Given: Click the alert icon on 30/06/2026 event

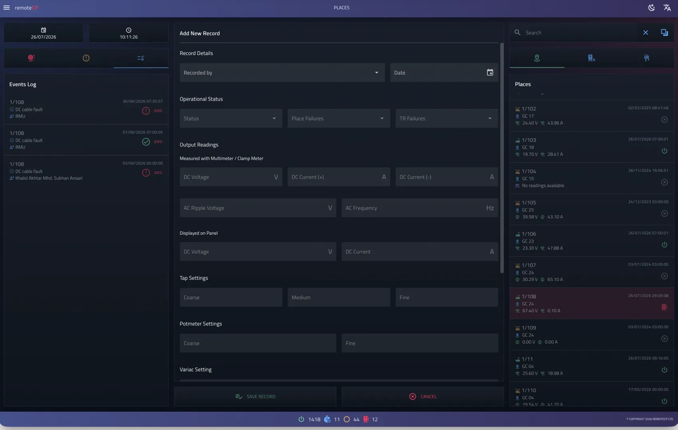Looking at the screenshot, I should pyautogui.click(x=146, y=111).
